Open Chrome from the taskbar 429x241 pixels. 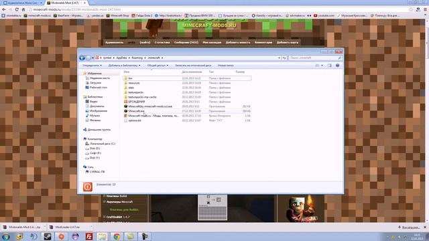[x=117, y=236]
